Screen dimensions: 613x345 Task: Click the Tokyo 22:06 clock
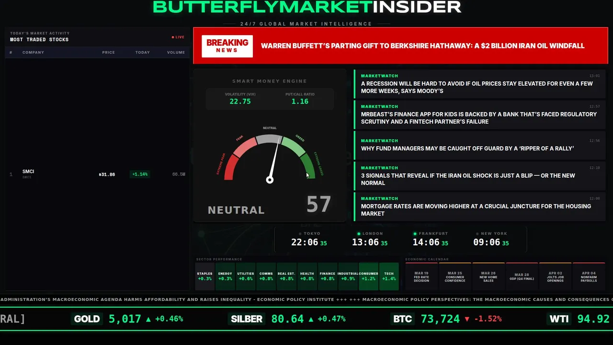pos(309,242)
